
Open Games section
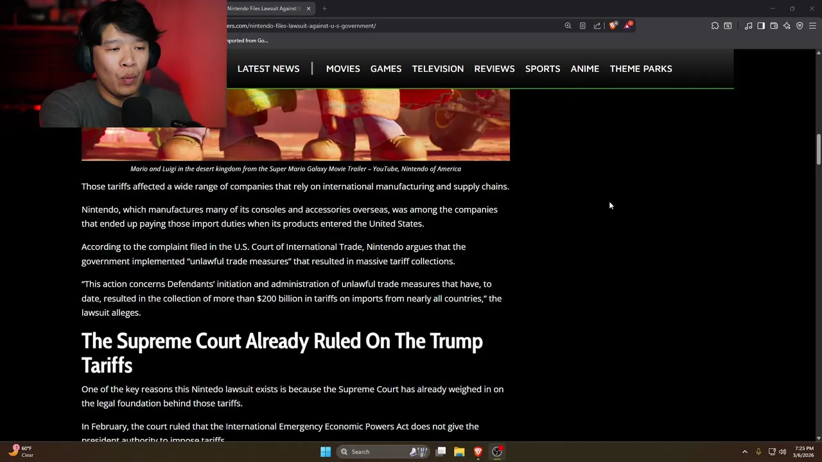pos(386,69)
